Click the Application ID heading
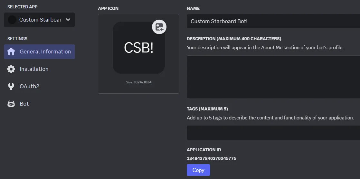Viewport: 360px width, 179px height. tap(204, 150)
